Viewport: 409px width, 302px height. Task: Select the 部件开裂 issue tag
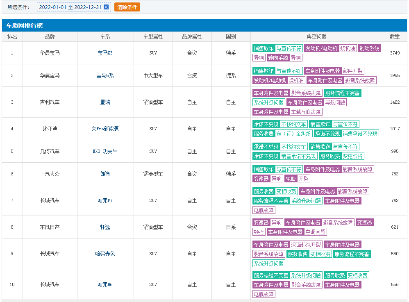point(353,71)
